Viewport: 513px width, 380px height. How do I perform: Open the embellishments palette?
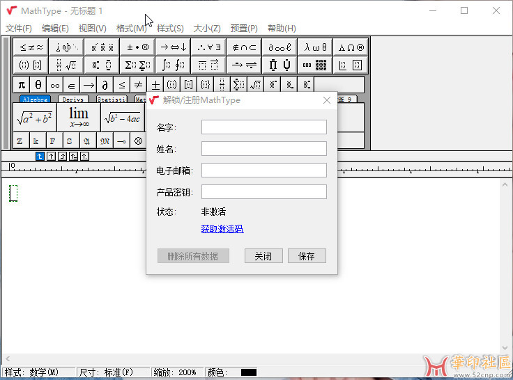click(102, 47)
